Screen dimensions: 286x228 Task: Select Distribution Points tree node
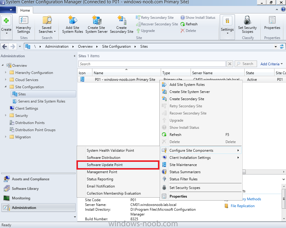click(x=30, y=123)
